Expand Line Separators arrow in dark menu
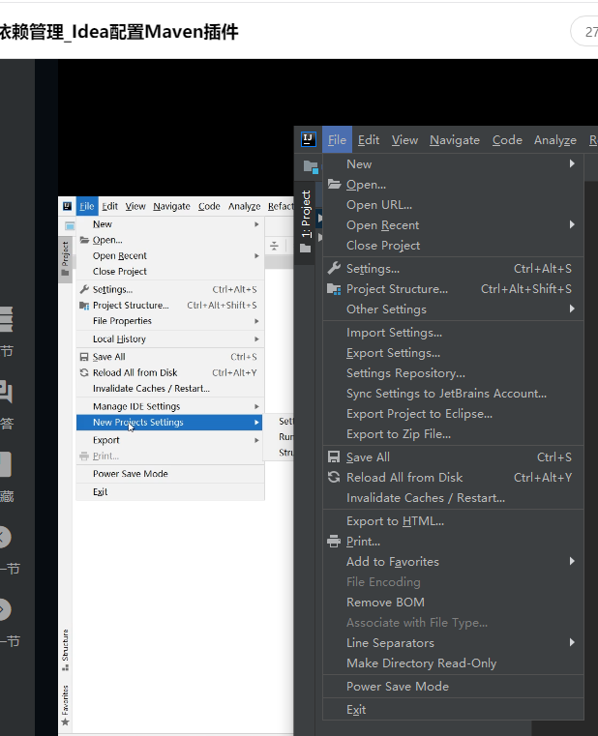This screenshot has width=598, height=736. [572, 642]
